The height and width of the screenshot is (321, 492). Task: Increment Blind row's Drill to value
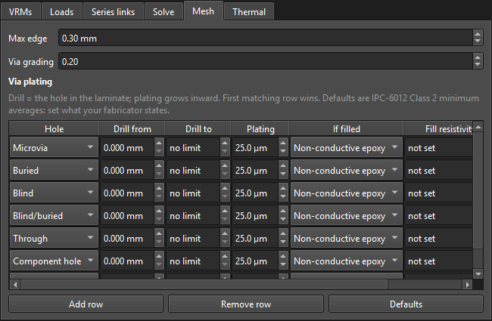point(225,189)
